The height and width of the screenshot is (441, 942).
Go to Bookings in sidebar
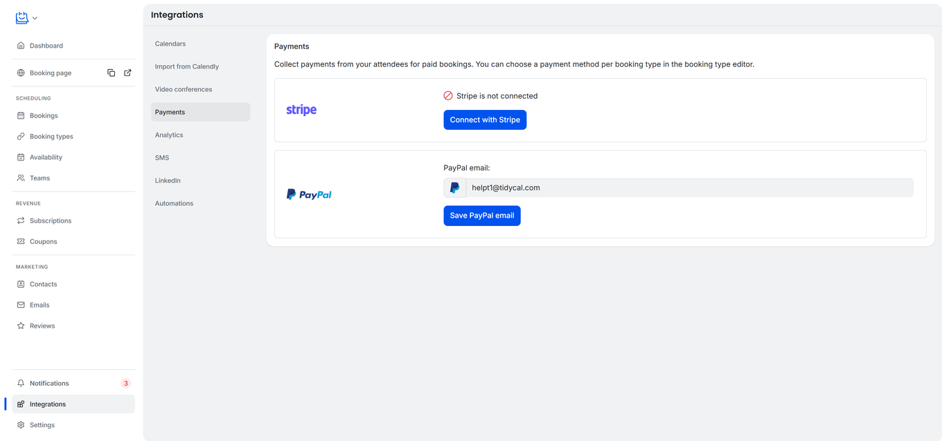73,115
